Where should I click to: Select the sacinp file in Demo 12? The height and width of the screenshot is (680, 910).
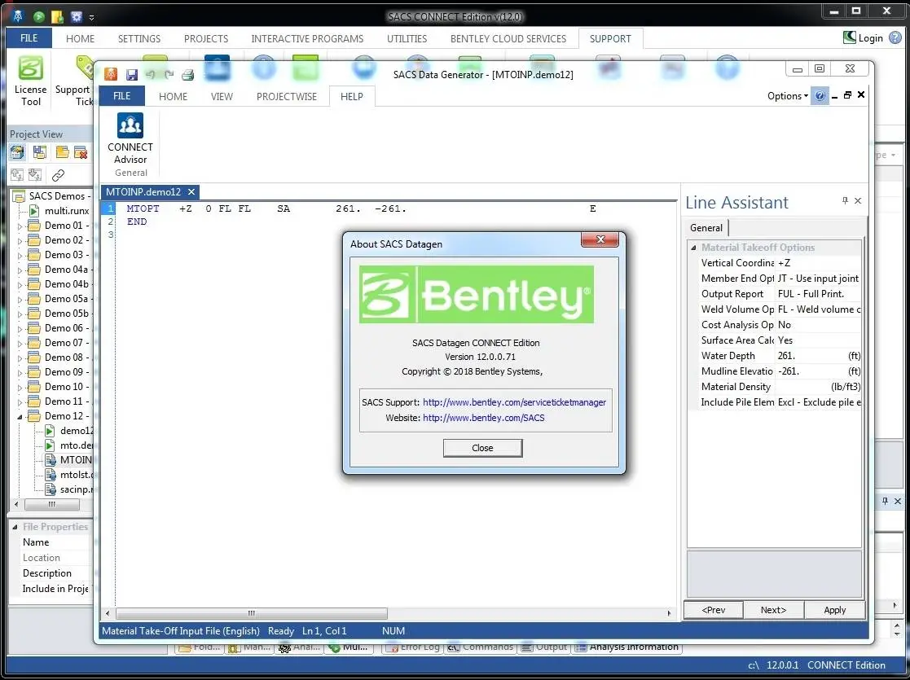pyautogui.click(x=76, y=489)
